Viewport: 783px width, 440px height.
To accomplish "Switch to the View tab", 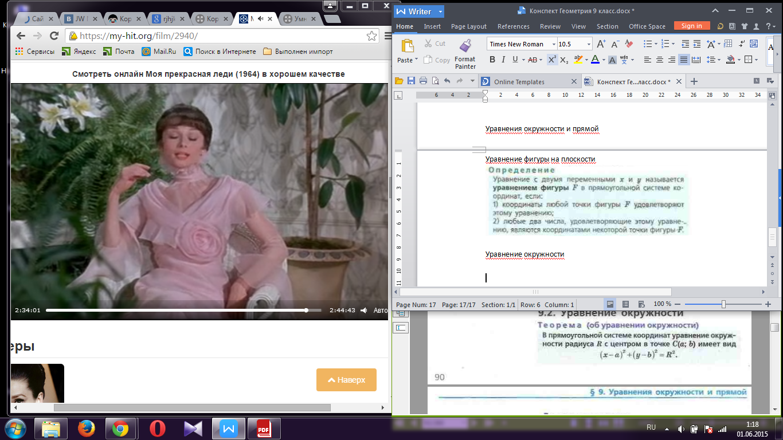I will pos(578,26).
